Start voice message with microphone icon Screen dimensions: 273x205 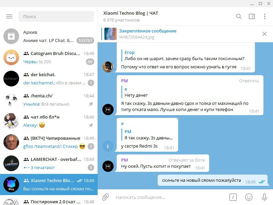point(264,197)
